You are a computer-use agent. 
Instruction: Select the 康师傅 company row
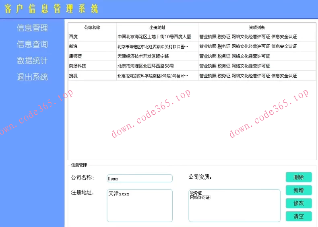pyautogui.click(x=192, y=56)
